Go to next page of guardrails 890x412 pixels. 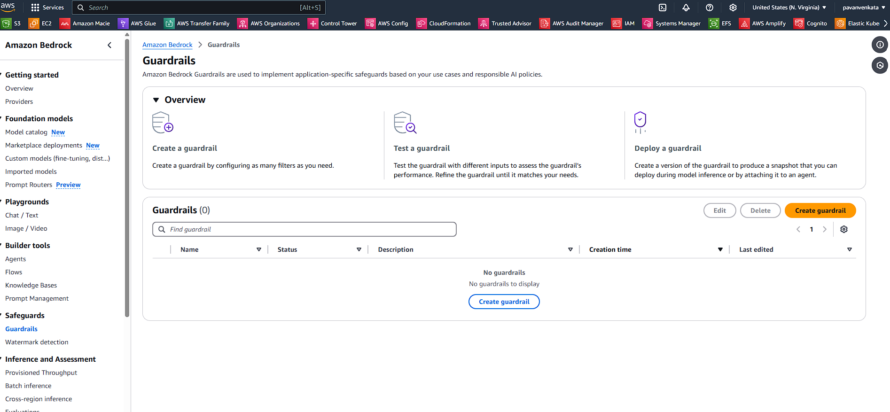[x=824, y=229]
